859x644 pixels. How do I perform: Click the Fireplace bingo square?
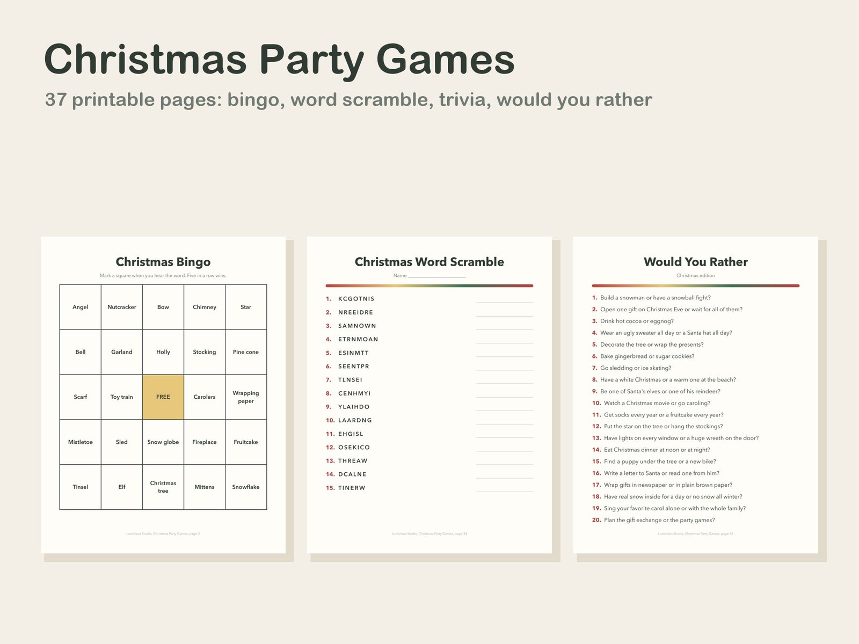205,442
